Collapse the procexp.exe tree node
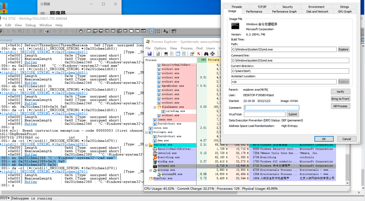 click(151, 170)
